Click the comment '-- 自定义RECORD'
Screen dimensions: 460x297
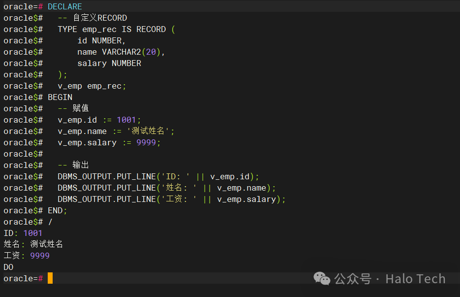click(92, 18)
